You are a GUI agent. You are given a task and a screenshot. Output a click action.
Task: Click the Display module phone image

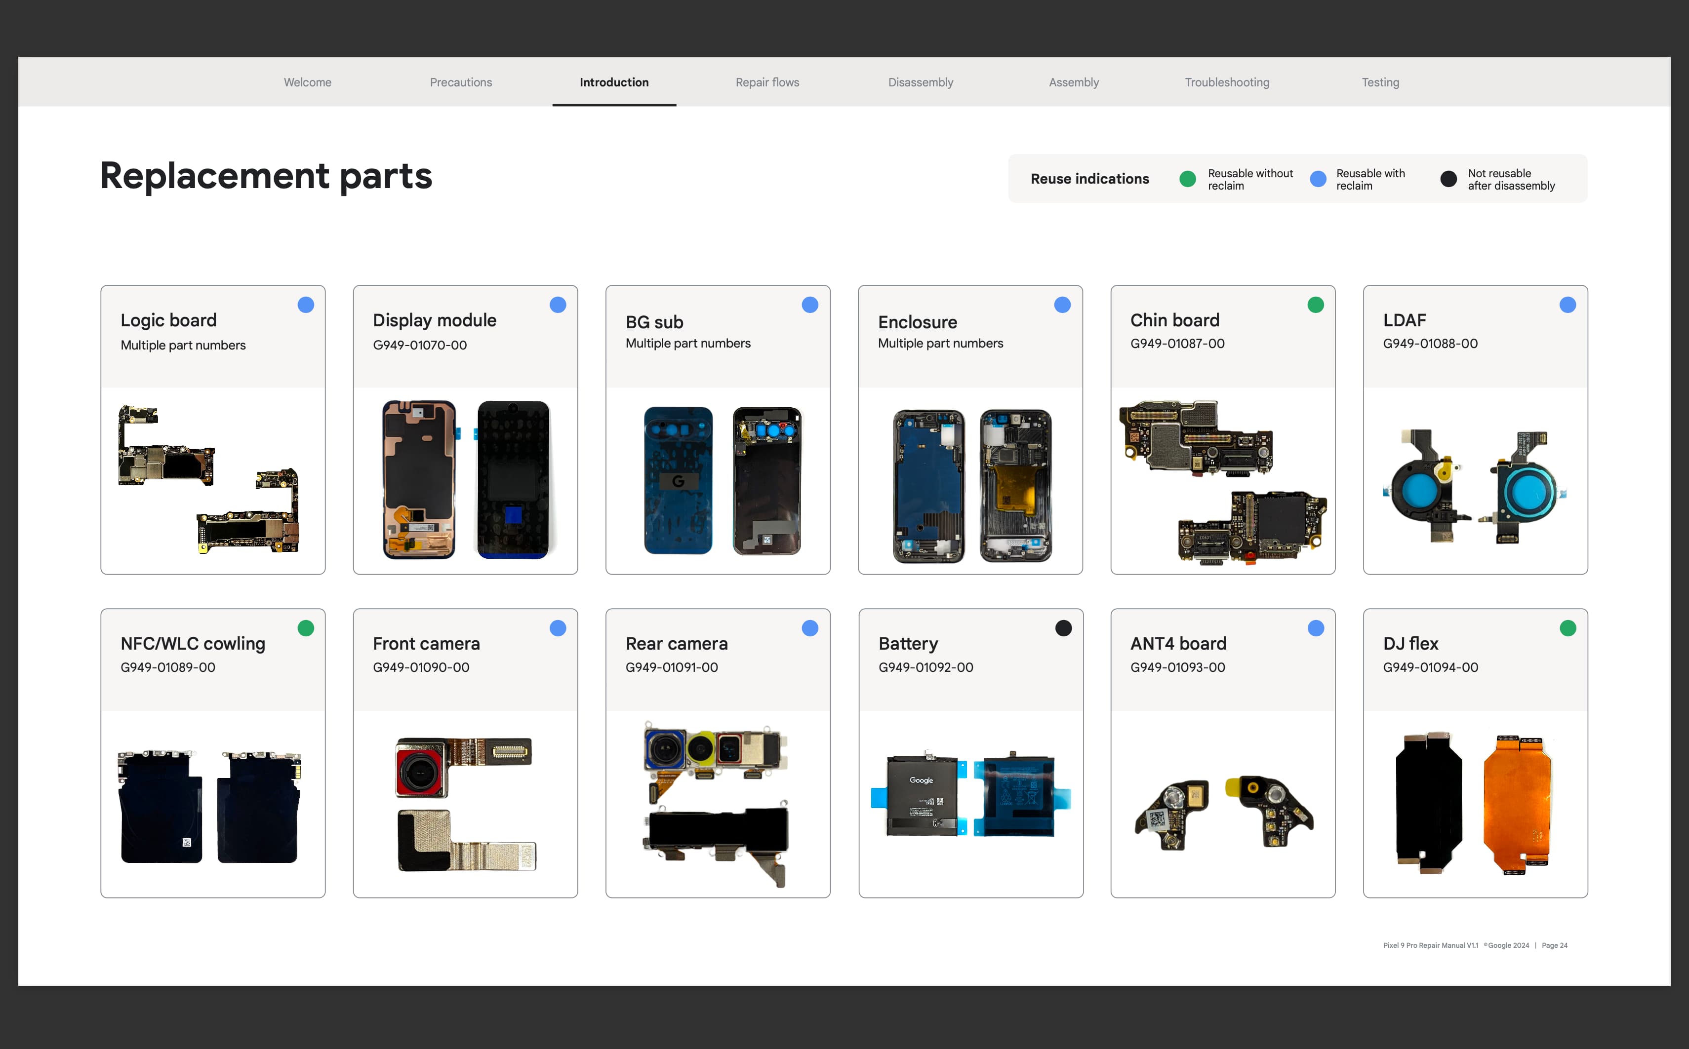coord(465,479)
